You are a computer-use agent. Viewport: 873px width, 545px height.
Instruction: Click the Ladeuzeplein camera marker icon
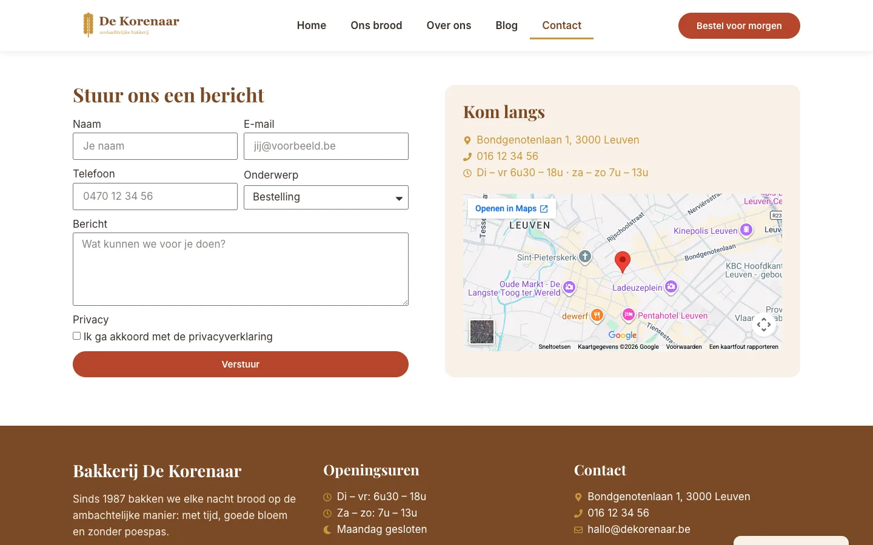point(671,287)
